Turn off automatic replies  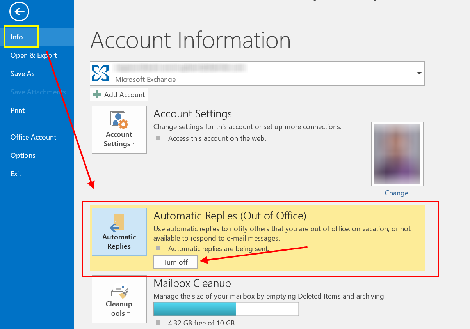click(x=175, y=262)
